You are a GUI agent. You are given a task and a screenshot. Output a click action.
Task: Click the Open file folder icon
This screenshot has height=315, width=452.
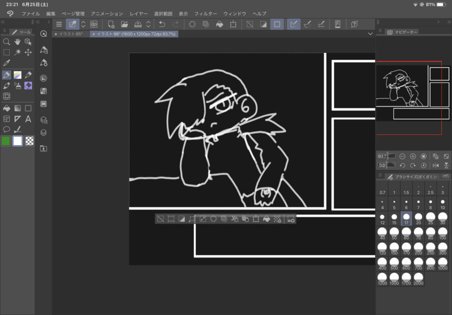pos(124,24)
